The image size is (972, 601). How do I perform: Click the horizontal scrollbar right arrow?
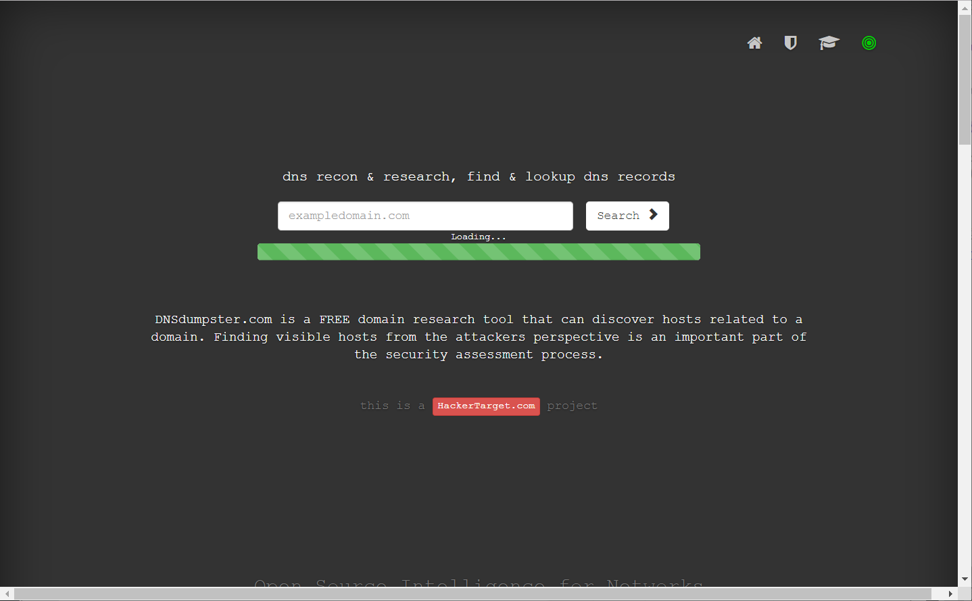(x=950, y=594)
